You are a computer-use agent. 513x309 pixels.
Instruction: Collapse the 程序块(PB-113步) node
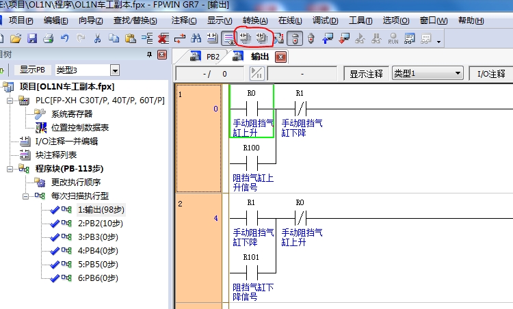[10, 169]
